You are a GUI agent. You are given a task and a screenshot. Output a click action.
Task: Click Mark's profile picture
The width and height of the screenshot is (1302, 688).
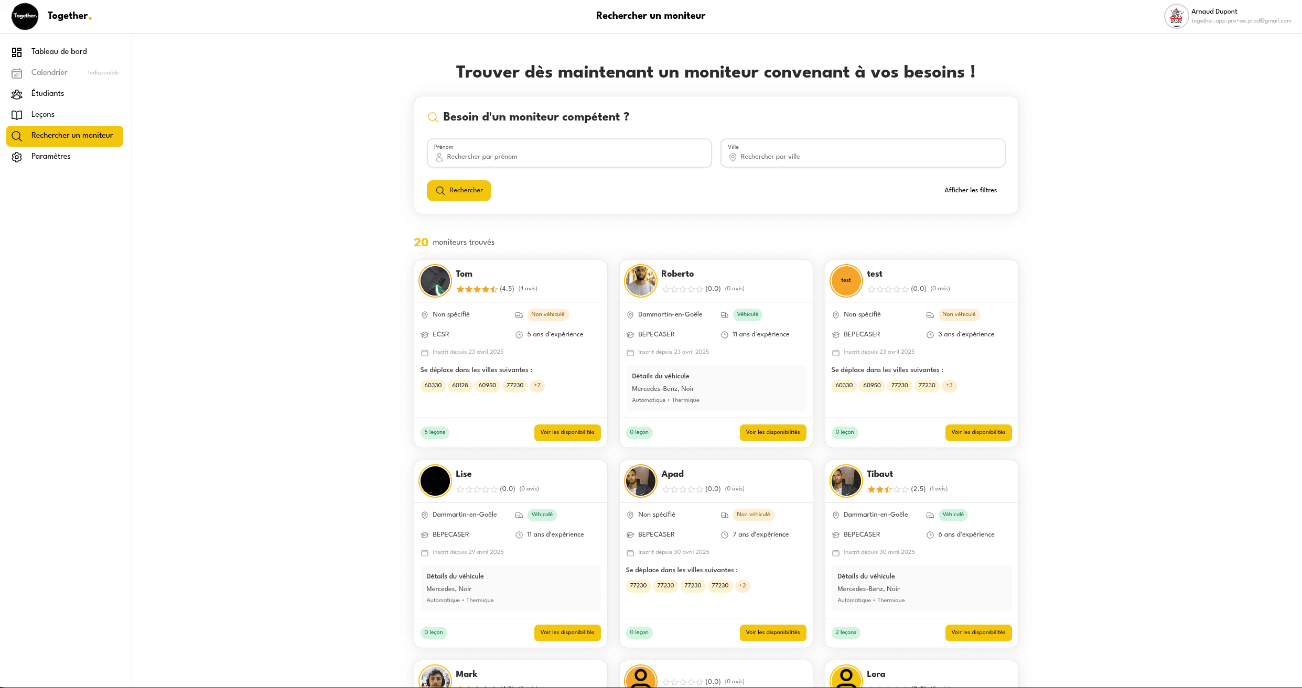pos(435,676)
